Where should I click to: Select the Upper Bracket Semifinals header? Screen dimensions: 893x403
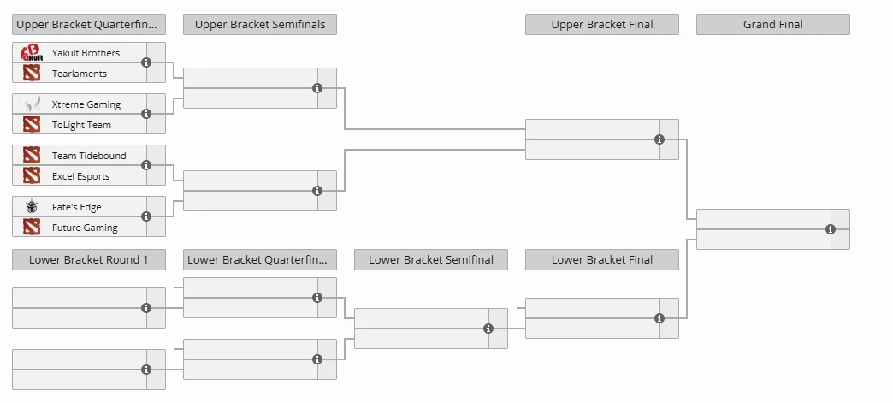pyautogui.click(x=260, y=25)
